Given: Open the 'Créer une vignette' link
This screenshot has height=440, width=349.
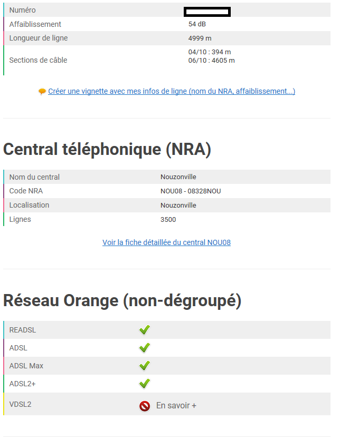Looking at the screenshot, I should click(x=172, y=91).
